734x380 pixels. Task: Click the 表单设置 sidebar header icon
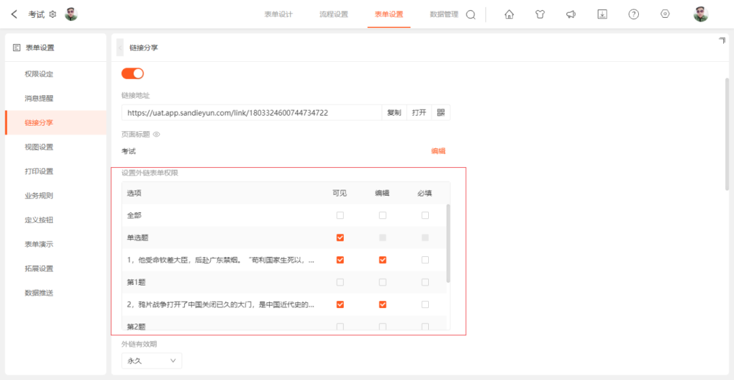[16, 48]
